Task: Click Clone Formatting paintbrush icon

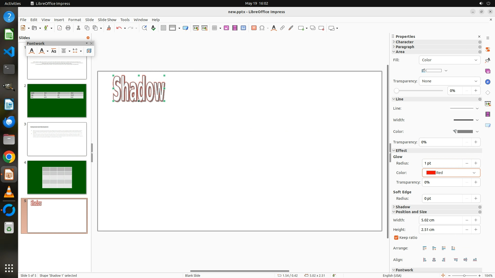Action: pyautogui.click(x=109, y=28)
